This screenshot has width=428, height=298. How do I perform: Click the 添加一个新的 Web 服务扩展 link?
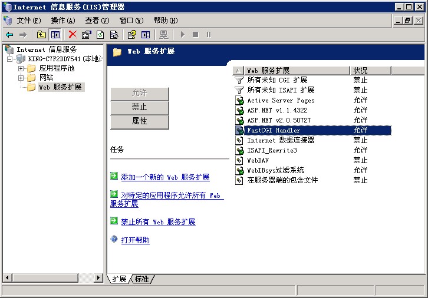(165, 177)
